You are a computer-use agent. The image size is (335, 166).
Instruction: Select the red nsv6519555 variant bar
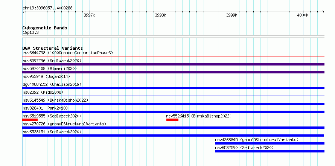coord(30,120)
